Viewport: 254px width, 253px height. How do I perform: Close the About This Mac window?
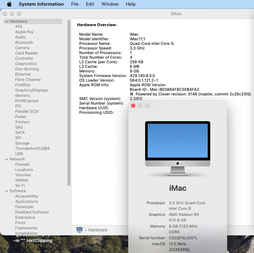point(133,106)
